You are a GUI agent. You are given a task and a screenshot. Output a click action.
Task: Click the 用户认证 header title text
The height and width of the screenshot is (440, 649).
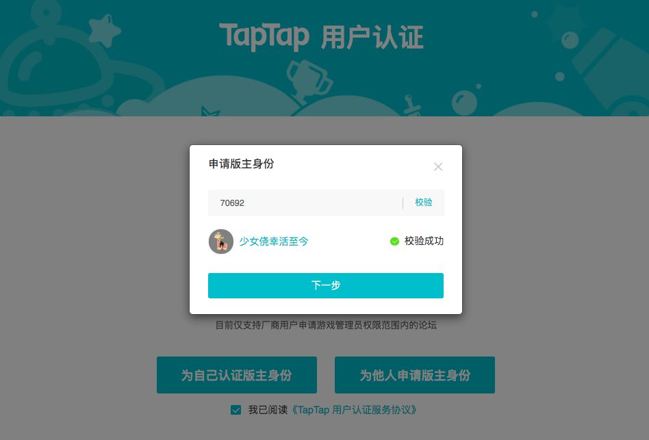pos(372,37)
